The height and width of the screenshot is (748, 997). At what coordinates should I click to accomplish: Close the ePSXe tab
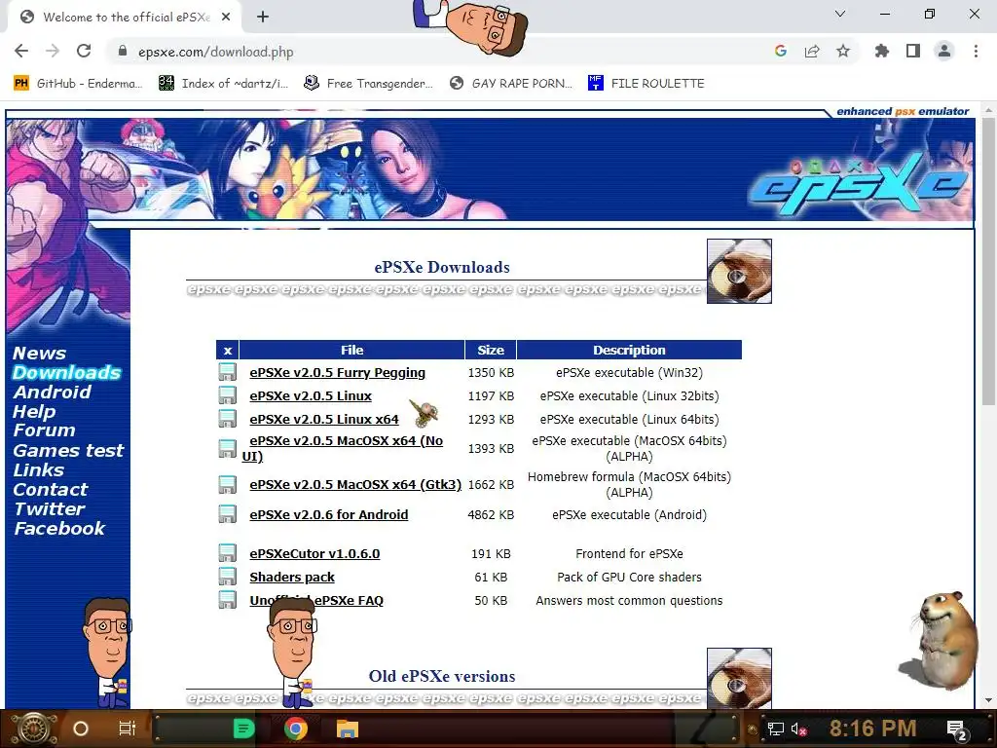226,18
